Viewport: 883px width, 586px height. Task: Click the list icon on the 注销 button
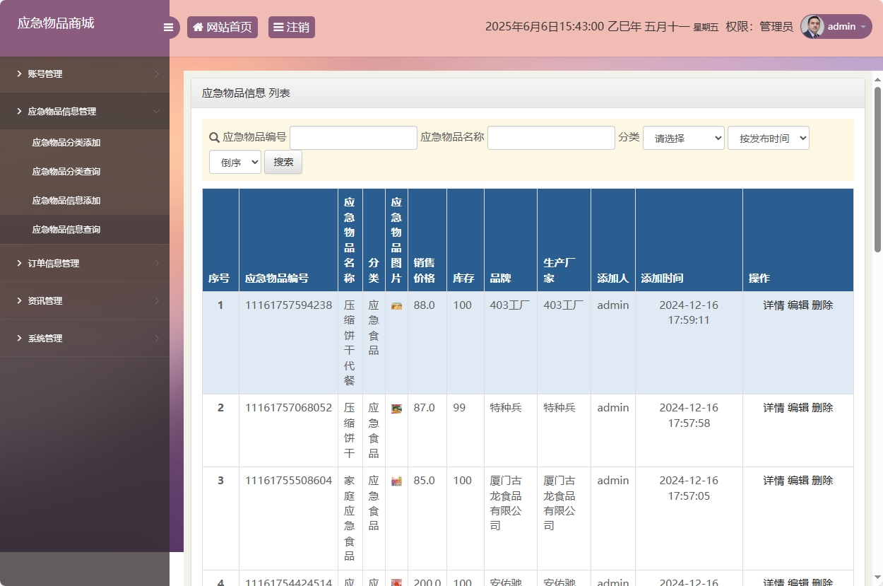pos(278,27)
